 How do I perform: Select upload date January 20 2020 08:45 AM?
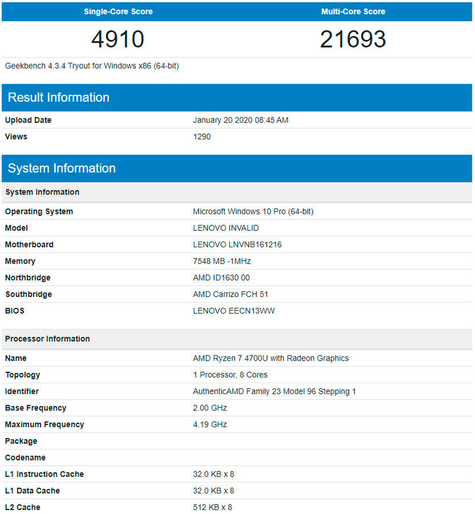pos(241,120)
